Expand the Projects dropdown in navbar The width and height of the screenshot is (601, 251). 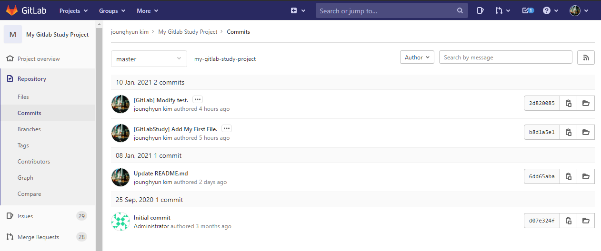73,10
